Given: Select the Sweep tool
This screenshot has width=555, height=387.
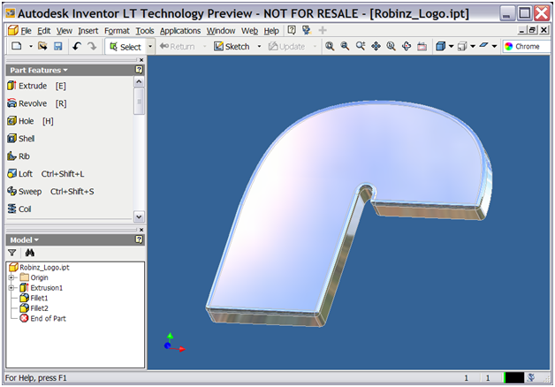Looking at the screenshot, I should click(50, 192).
